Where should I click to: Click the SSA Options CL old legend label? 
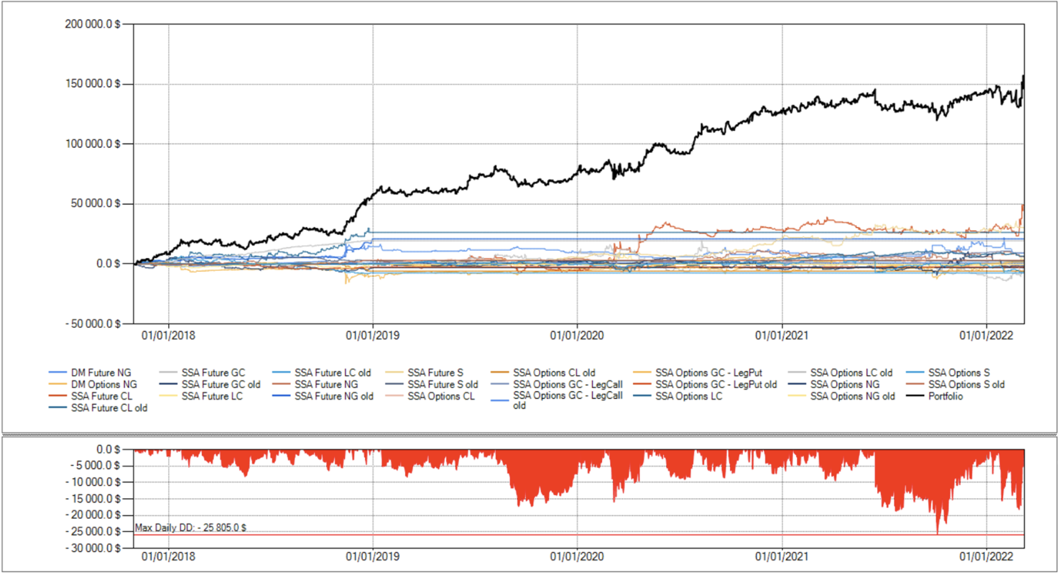[x=554, y=373]
